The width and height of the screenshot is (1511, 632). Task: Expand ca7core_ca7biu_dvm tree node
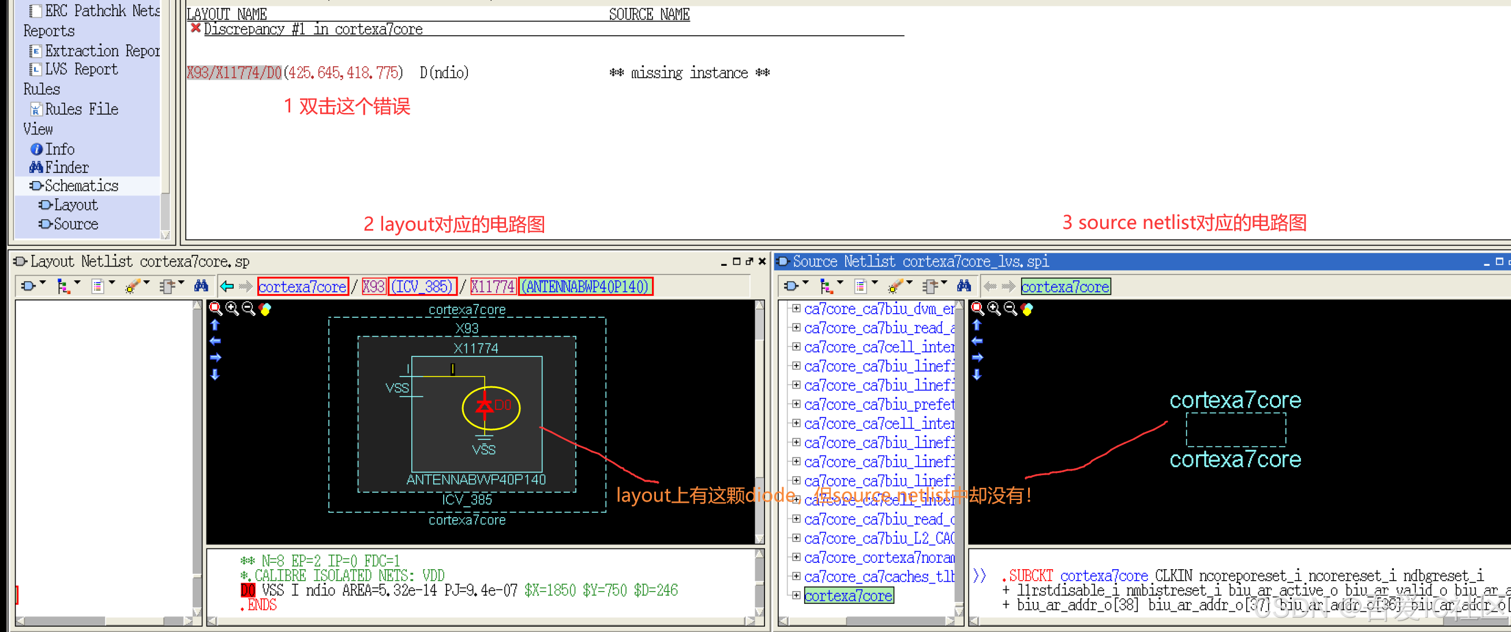[x=796, y=309]
